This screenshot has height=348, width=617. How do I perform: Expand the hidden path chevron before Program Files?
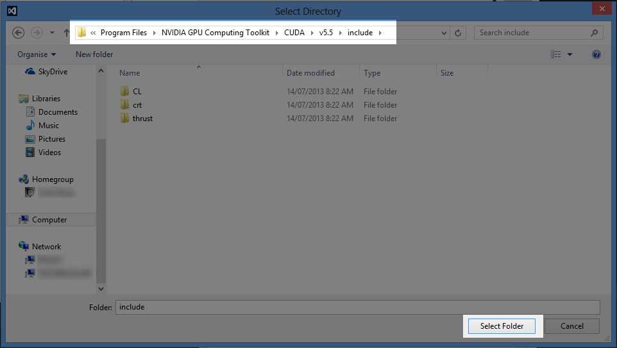[x=93, y=33]
